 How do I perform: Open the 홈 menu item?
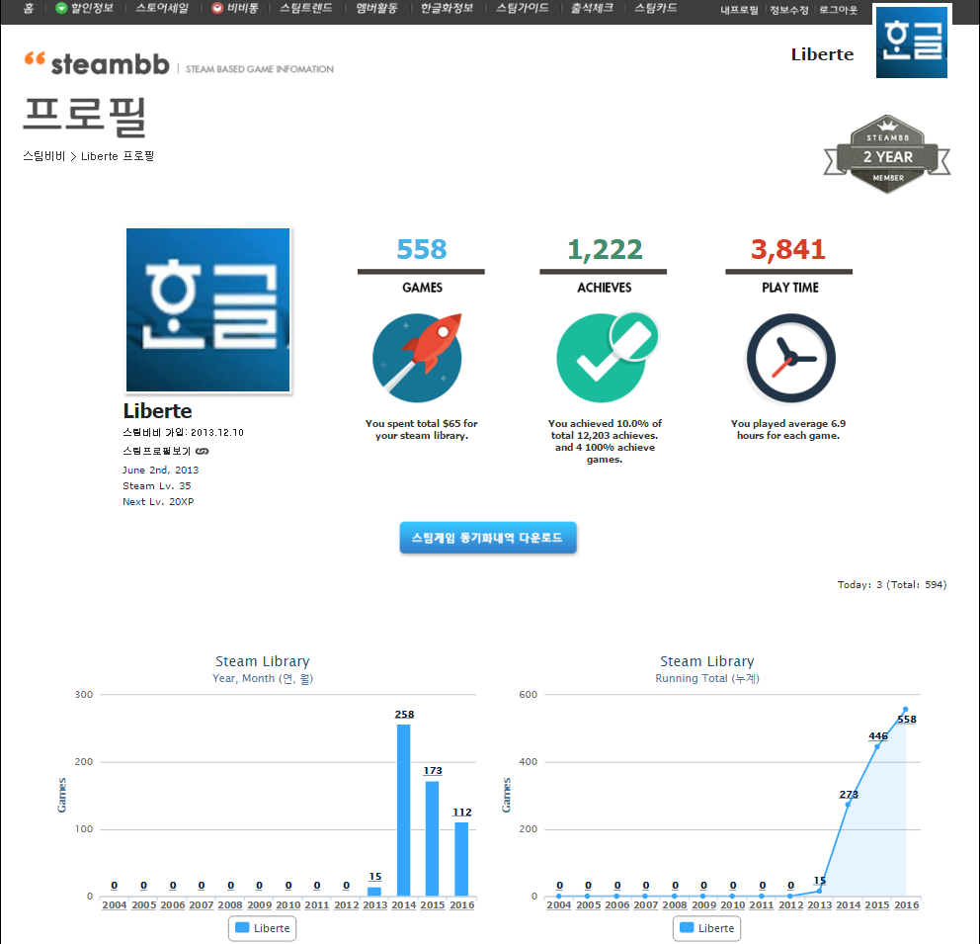28,8
